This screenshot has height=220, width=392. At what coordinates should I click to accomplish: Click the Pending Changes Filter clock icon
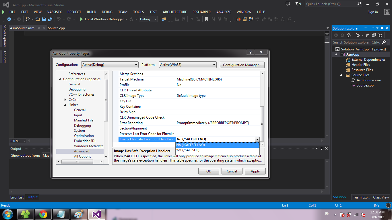pyautogui.click(x=358, y=35)
